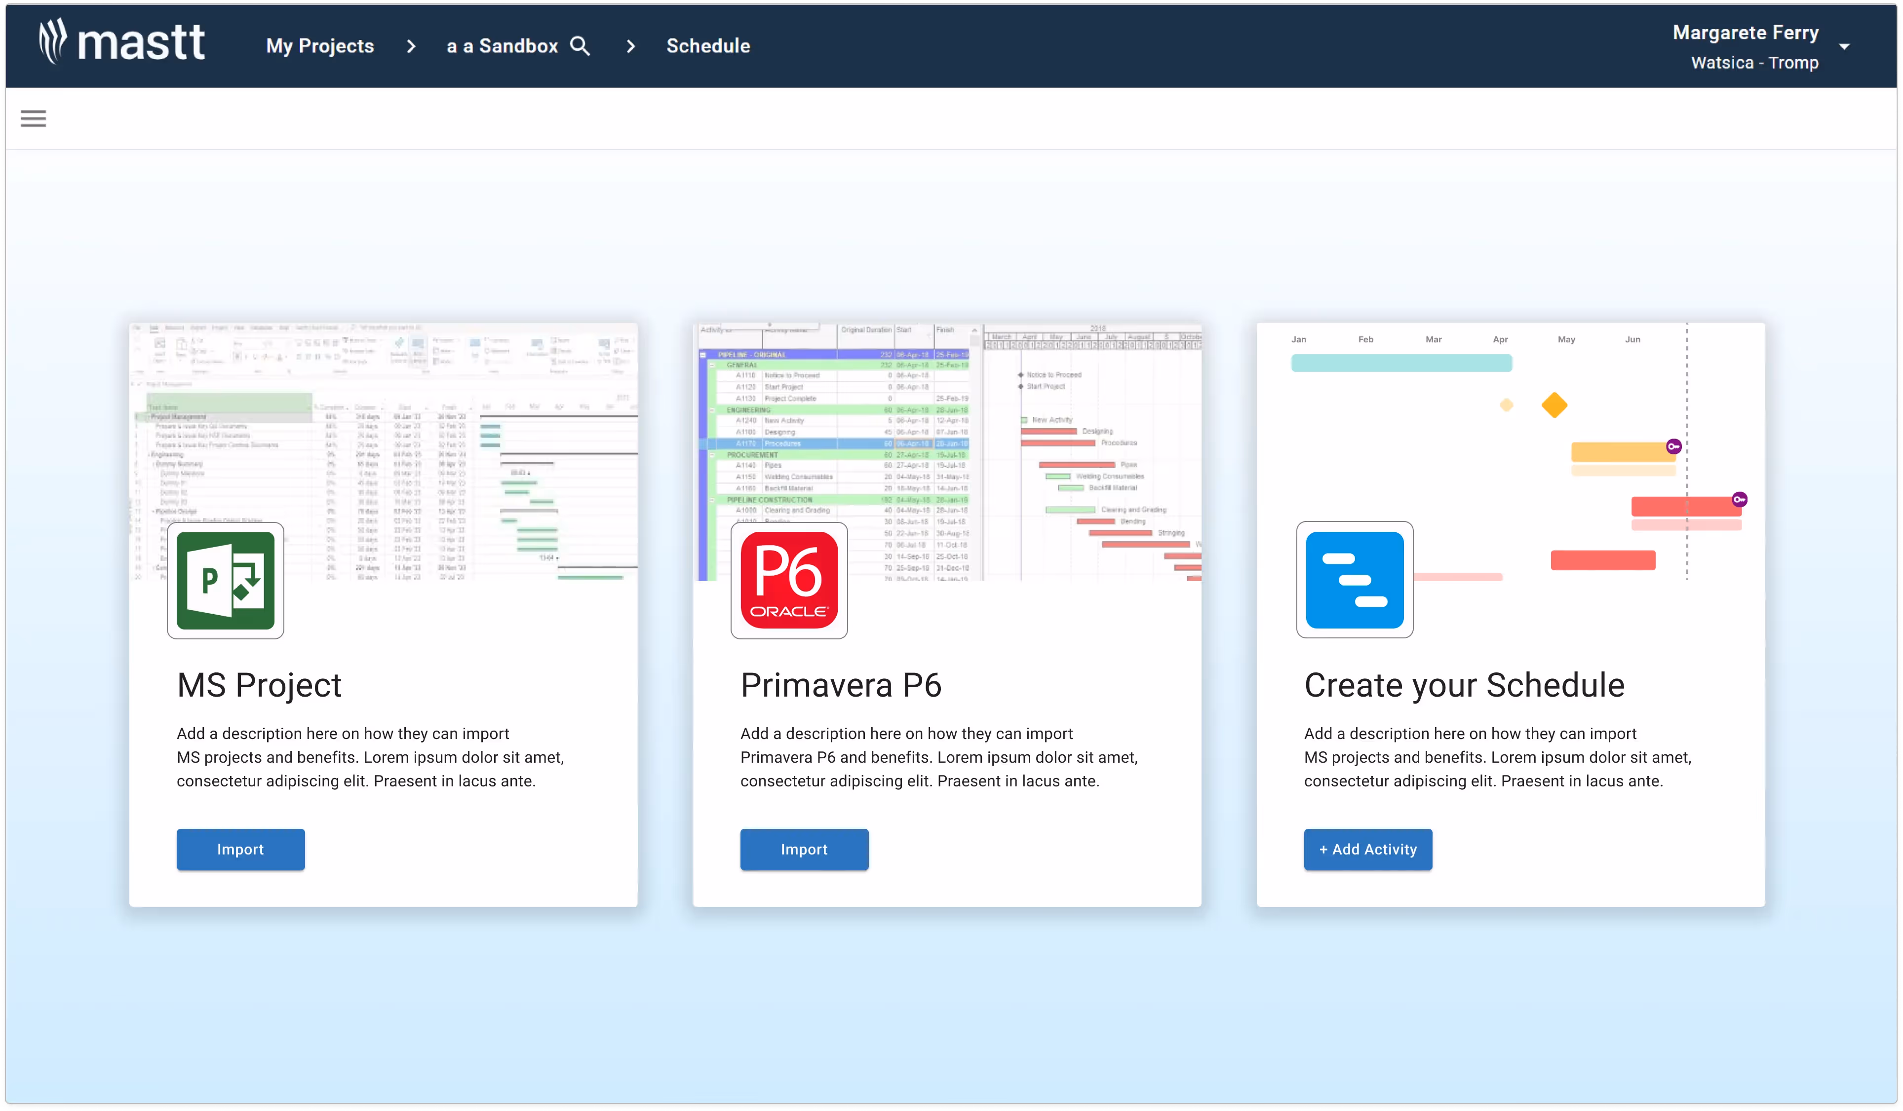Click the Oracle P6 logo icon
Screen dimensions: 1903x1111
pyautogui.click(x=789, y=580)
